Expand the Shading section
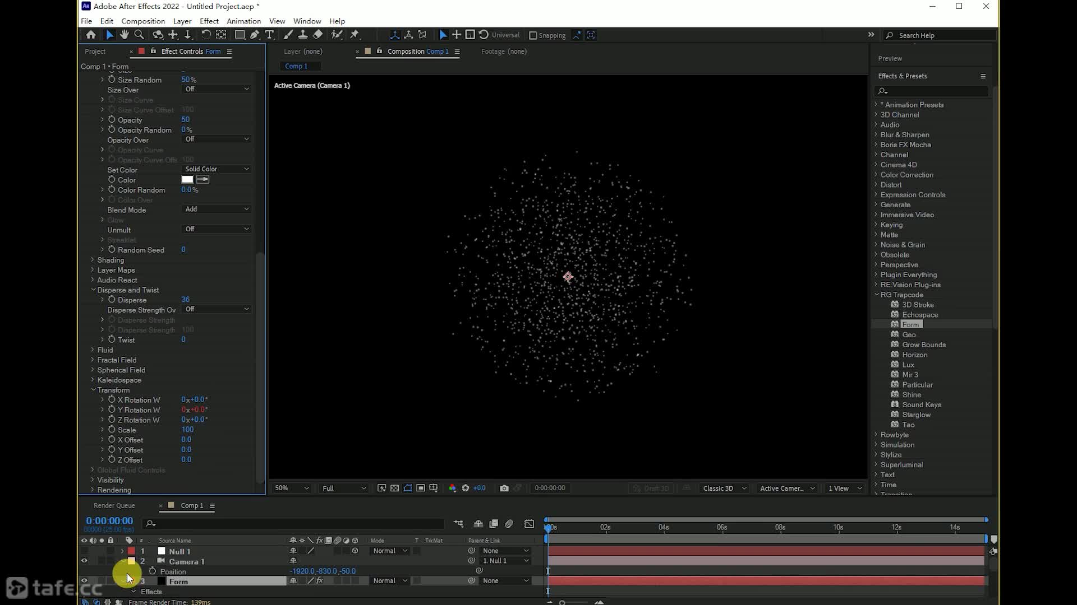 pyautogui.click(x=93, y=260)
